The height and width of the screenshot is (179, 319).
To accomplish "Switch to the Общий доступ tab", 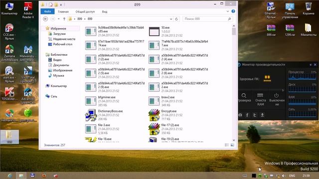I will click(85, 11).
